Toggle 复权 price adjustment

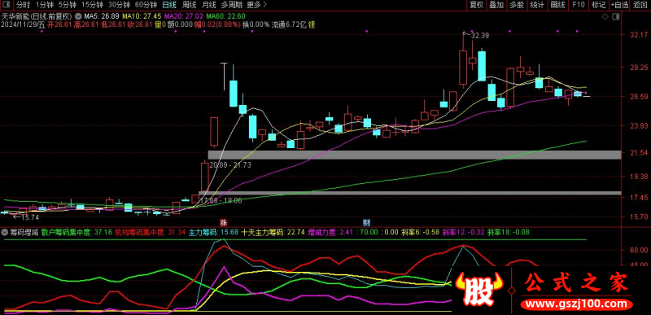point(476,5)
